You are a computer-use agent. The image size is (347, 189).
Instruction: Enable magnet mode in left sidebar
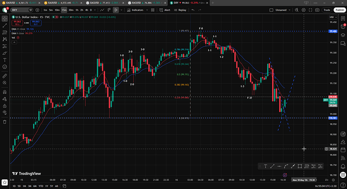pos(5,92)
